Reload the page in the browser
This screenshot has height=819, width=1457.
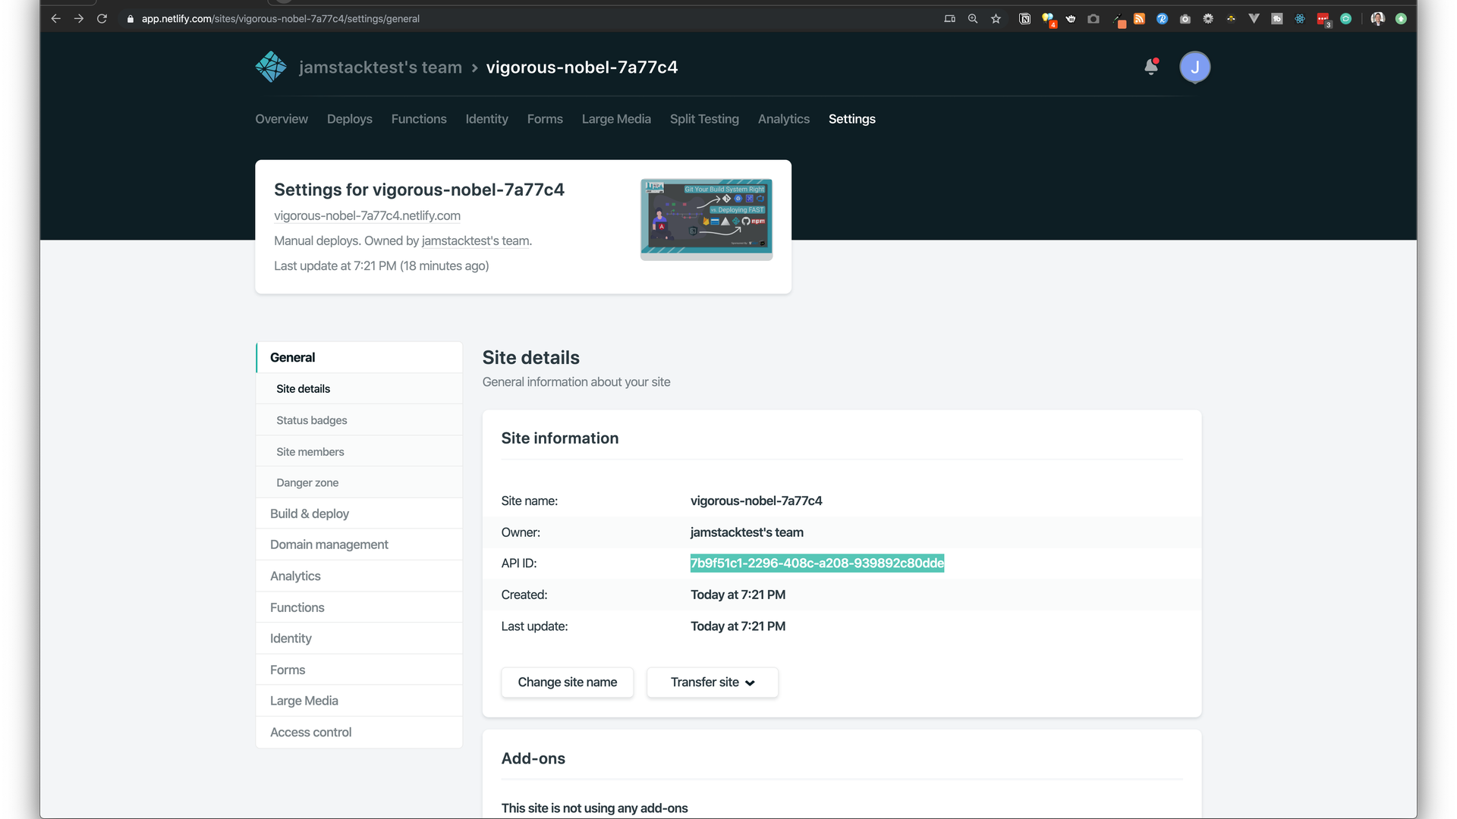pos(102,19)
